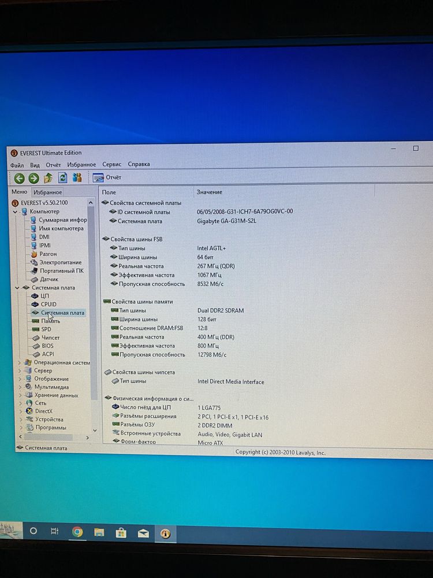
Task: Expand the Сеть tree node
Action: pos(20,403)
